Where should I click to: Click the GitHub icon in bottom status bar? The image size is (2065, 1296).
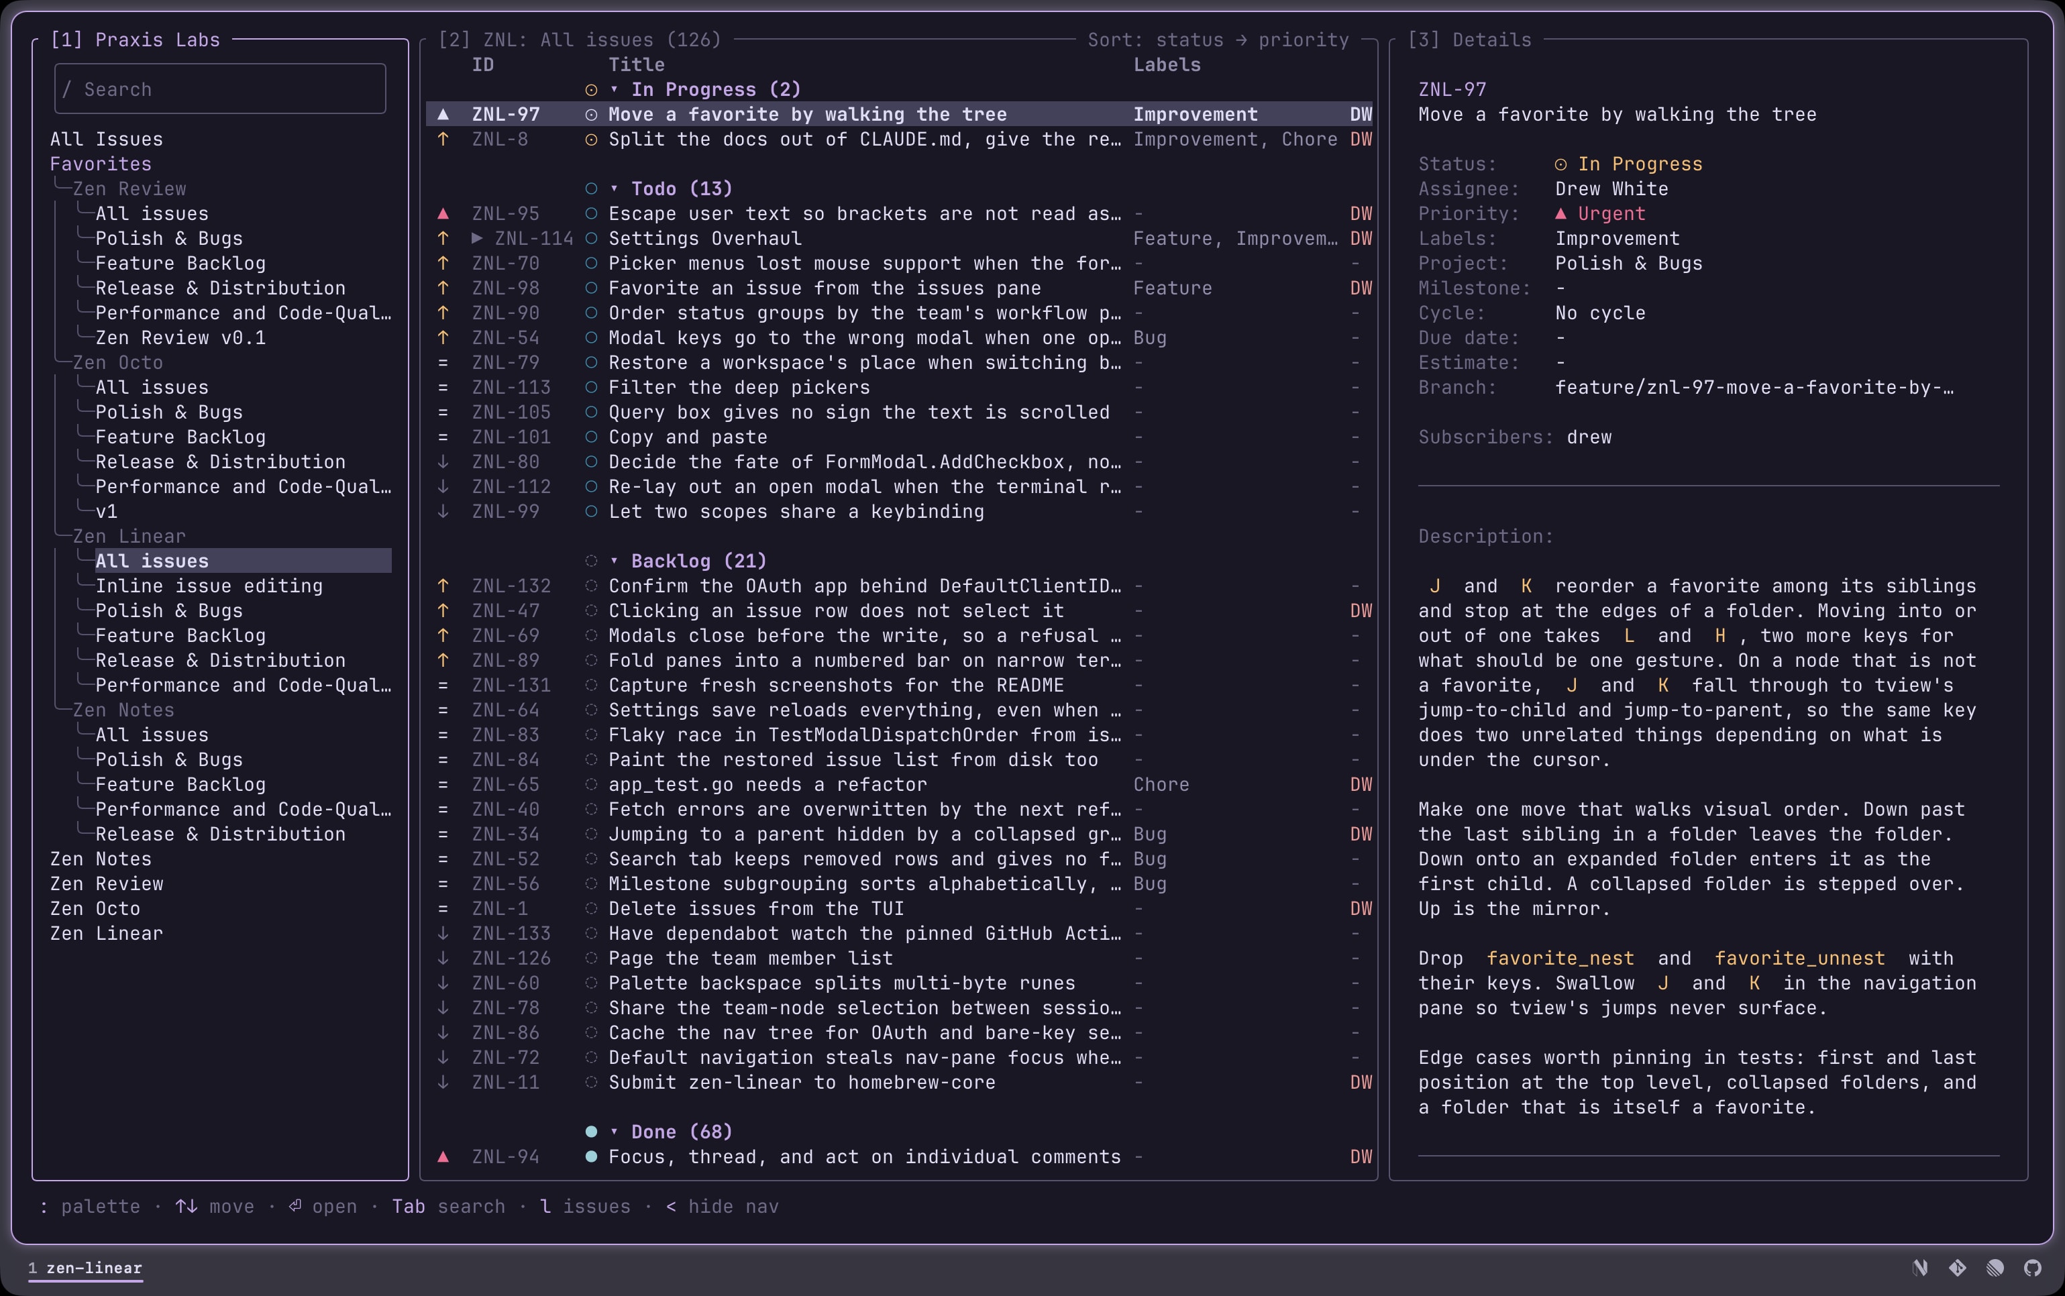pyautogui.click(x=2032, y=1268)
